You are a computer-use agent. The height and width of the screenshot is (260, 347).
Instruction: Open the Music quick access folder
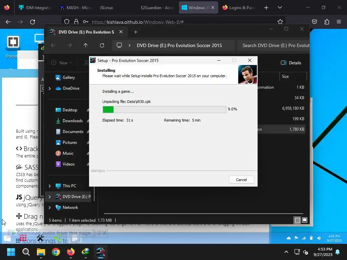coord(68,153)
